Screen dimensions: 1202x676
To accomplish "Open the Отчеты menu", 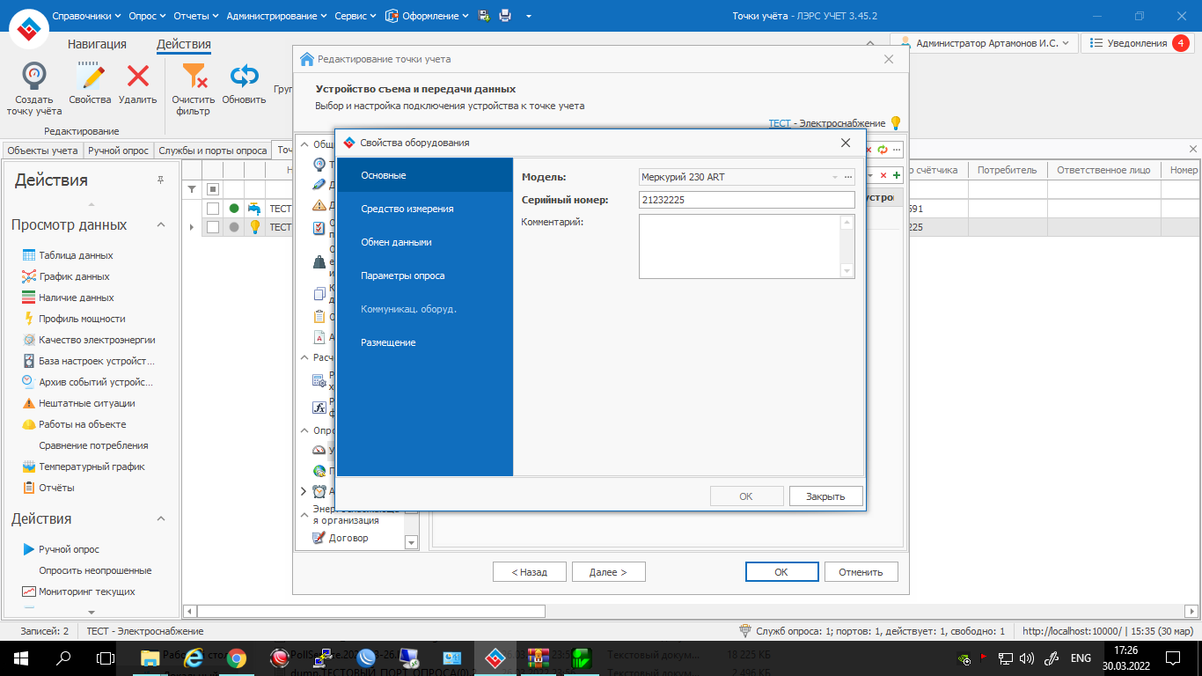I will (x=197, y=16).
